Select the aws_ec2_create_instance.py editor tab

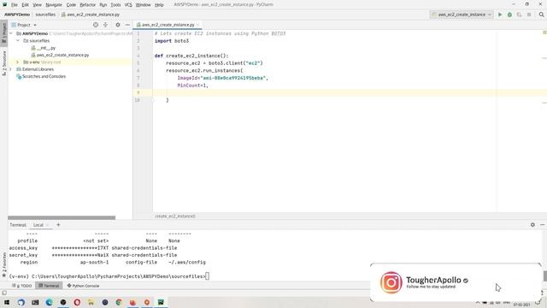[168, 25]
